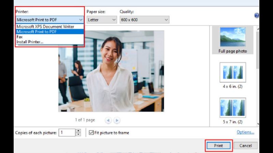The height and width of the screenshot is (153, 273).
Task: Click the layout list scrollbar down arrow
Action: [x=258, y=124]
